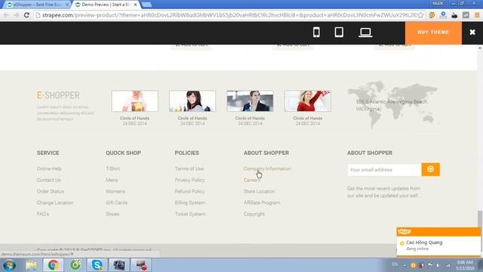Bookmark the page with the star icon
The image size is (483, 272).
click(420, 15)
